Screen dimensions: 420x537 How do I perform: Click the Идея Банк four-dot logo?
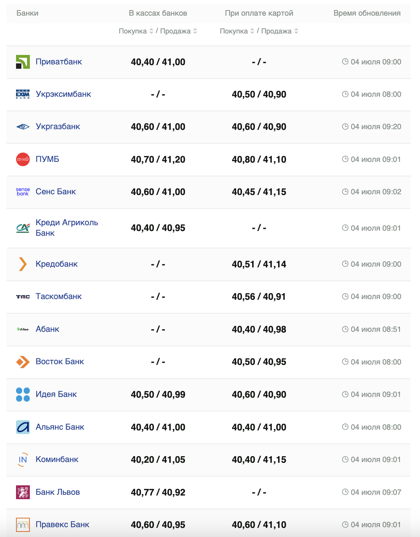pos(23,394)
